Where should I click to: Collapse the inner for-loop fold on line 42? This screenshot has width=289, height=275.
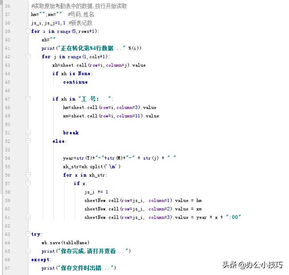click(x=28, y=56)
